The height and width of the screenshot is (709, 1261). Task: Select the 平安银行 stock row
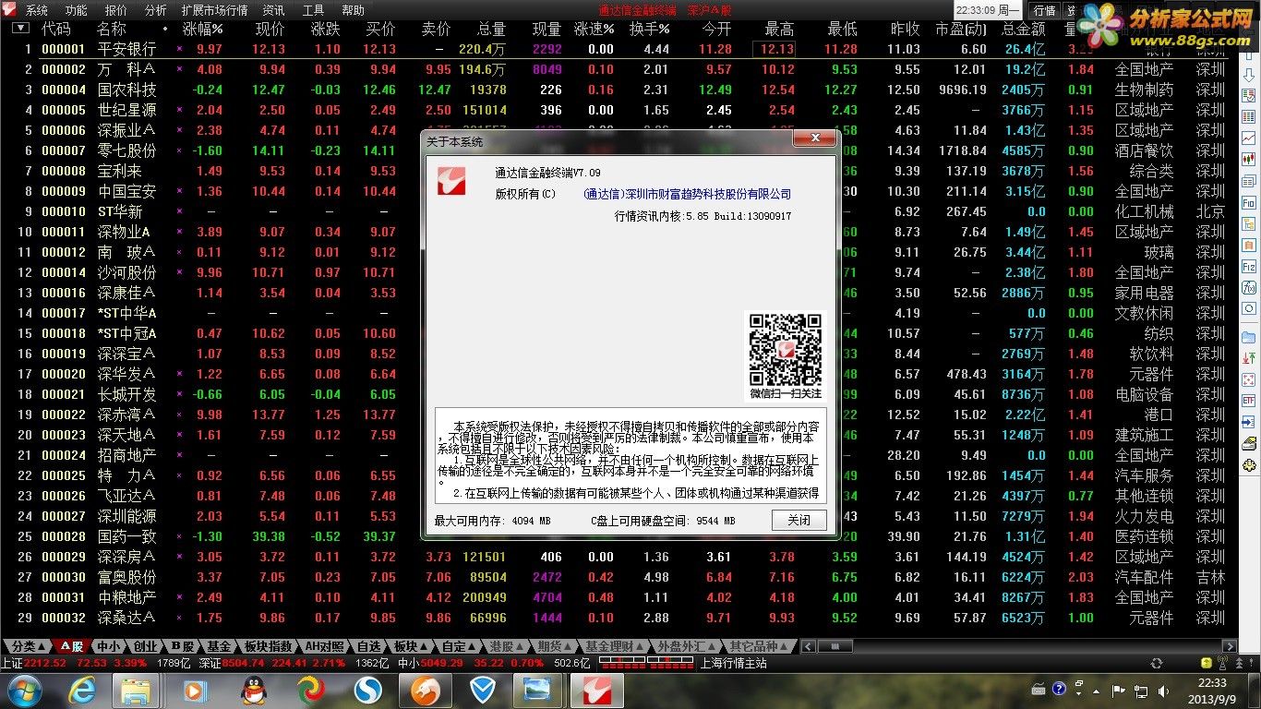tap(618, 49)
